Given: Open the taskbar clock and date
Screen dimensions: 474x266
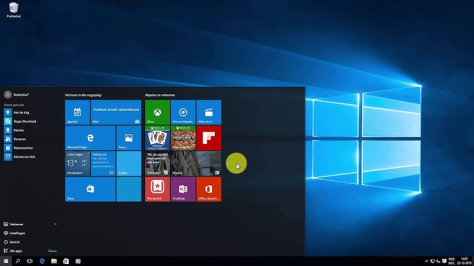Looking at the screenshot, I should tap(464, 261).
